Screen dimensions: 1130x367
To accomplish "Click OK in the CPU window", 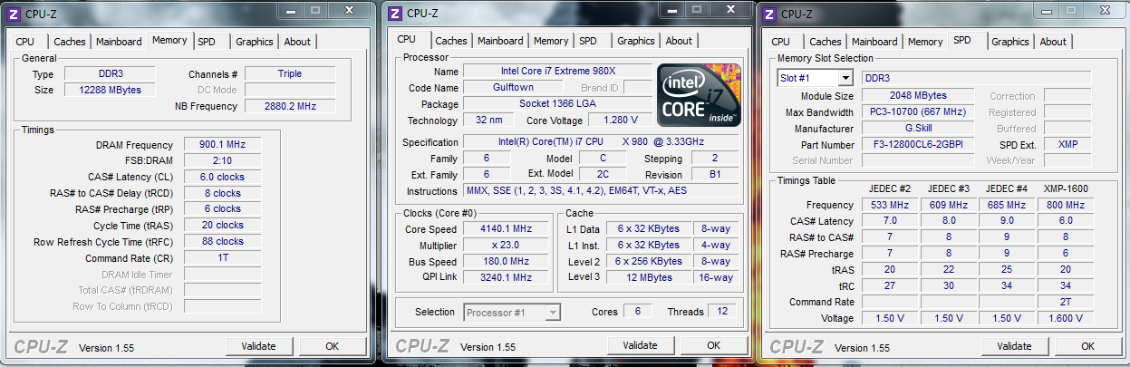I will click(714, 345).
